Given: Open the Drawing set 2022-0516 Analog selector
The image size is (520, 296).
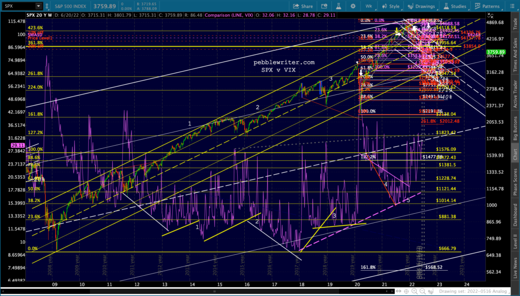Looking at the screenshot, I should coord(474,291).
